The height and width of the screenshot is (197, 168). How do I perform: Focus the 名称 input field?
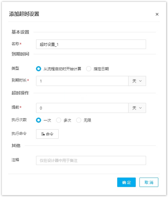pos(91,44)
